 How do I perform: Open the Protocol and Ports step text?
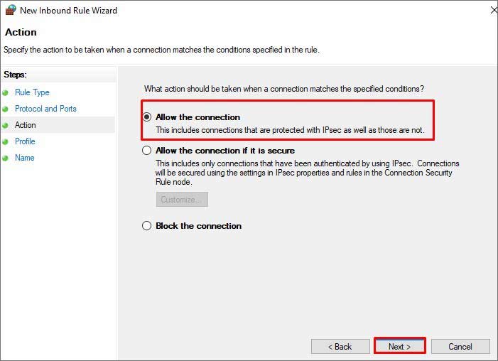[x=45, y=109]
